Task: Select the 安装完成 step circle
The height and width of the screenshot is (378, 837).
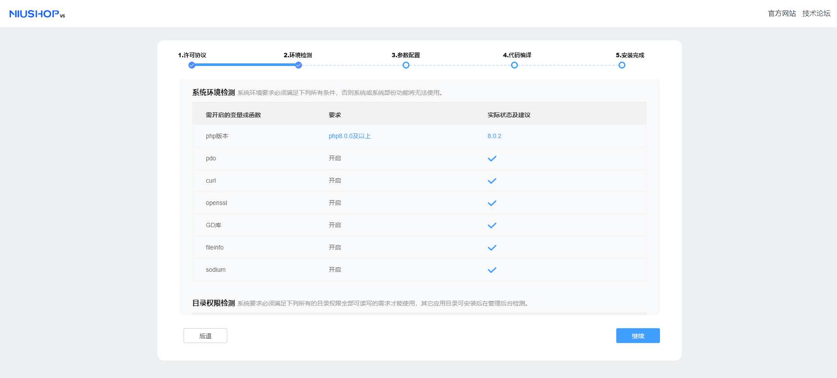Action: [622, 65]
